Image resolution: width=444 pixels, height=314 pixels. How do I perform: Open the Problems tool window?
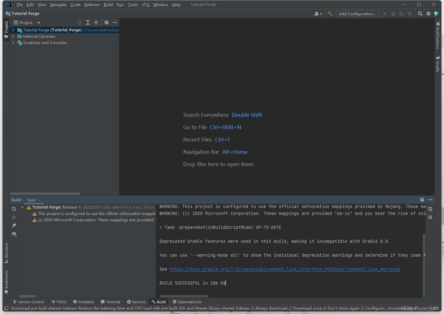tap(83, 302)
